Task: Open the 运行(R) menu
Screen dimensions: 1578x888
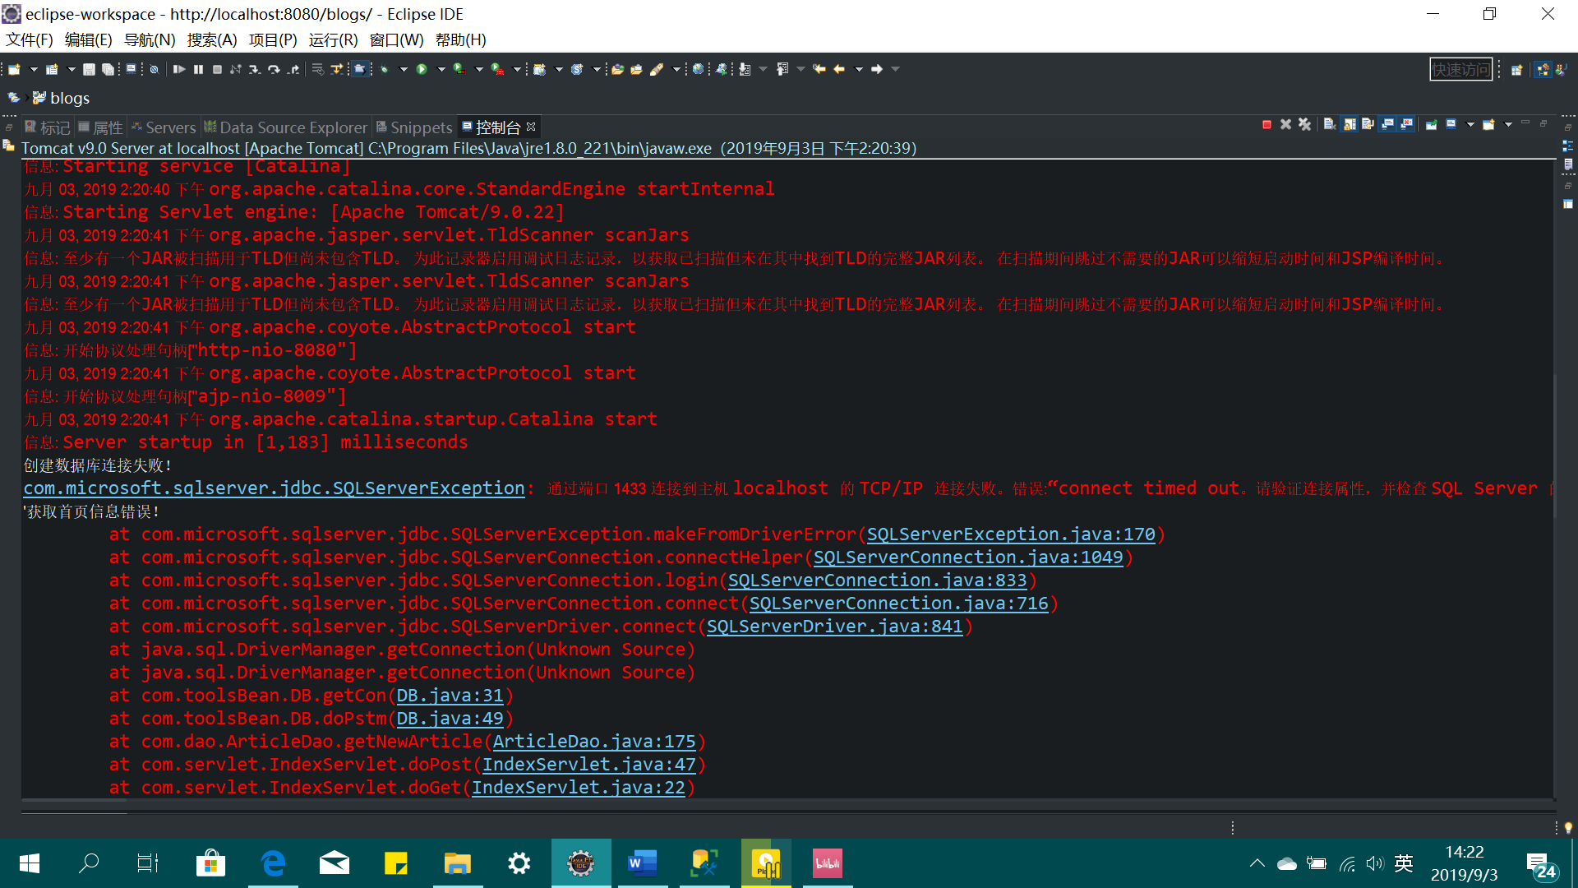Action: [x=334, y=39]
